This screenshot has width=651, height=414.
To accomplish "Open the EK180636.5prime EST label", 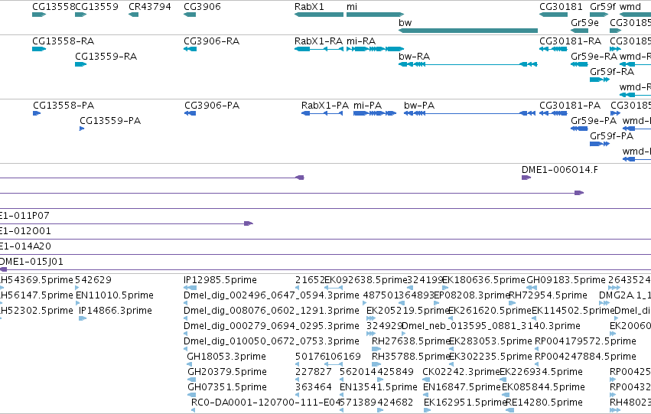I will click(483, 280).
